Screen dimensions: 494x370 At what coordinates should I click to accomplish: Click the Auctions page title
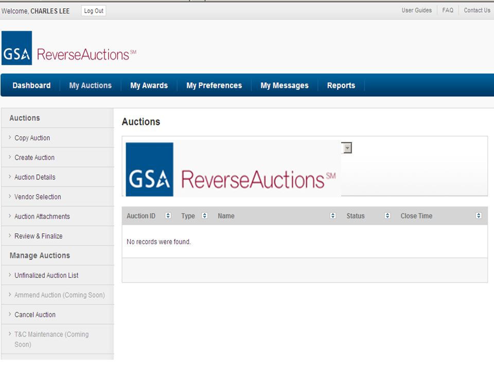(141, 122)
